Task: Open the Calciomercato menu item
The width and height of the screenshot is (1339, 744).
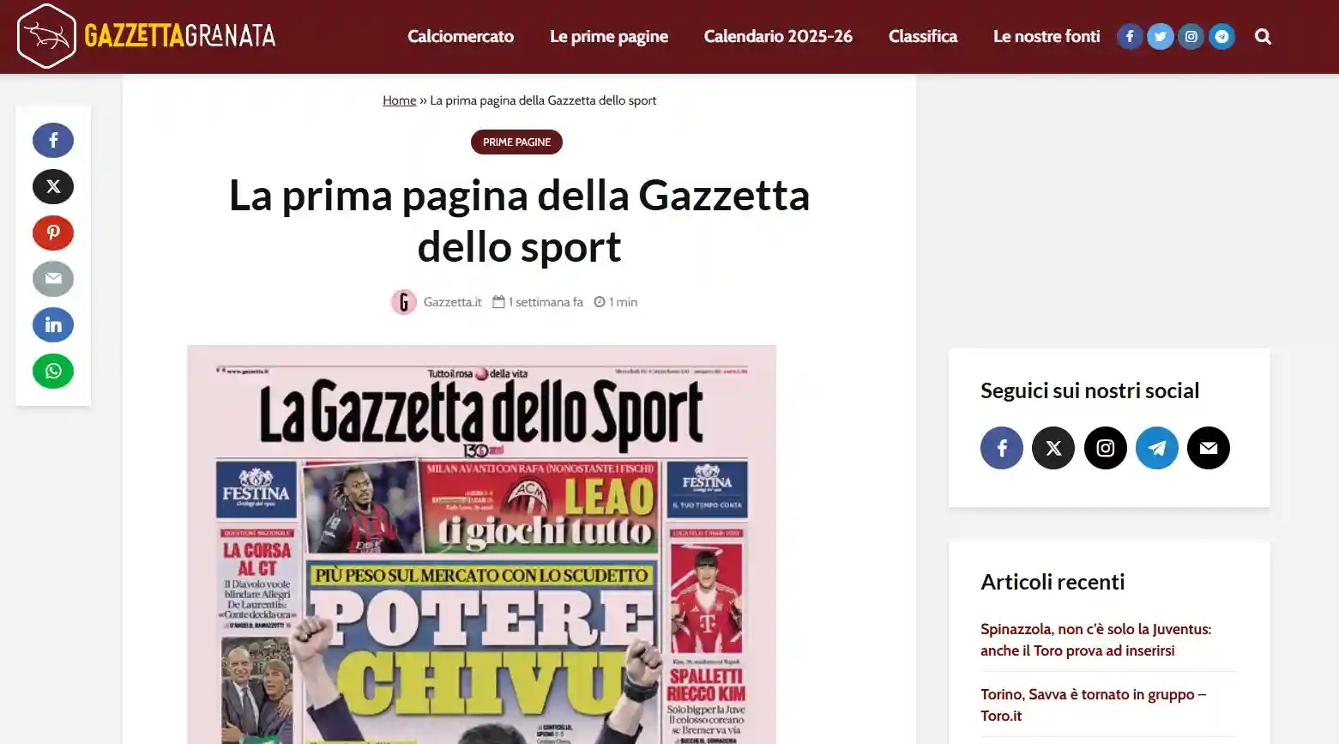Action: point(461,36)
